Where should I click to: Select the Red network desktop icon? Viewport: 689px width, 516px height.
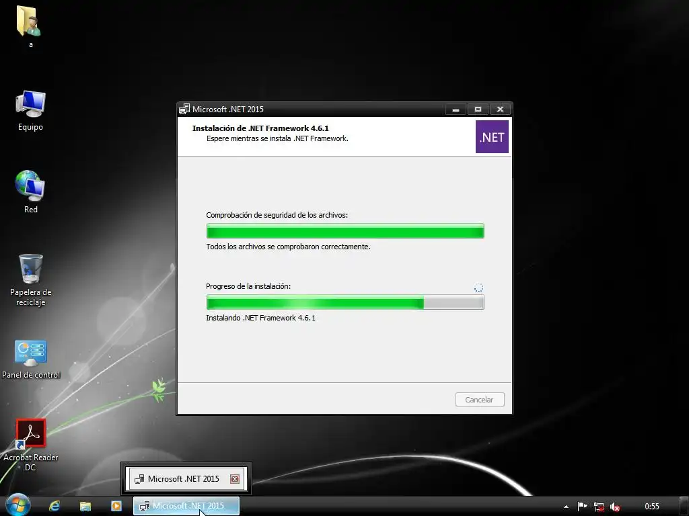tap(30, 191)
